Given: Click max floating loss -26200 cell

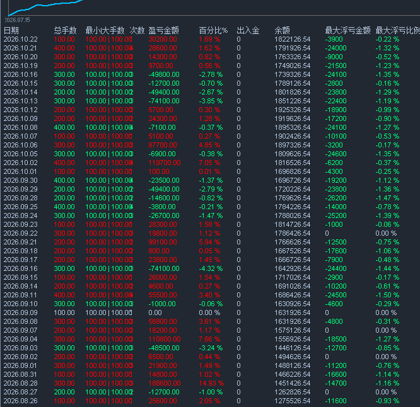Looking at the screenshot, I should click(x=336, y=198).
